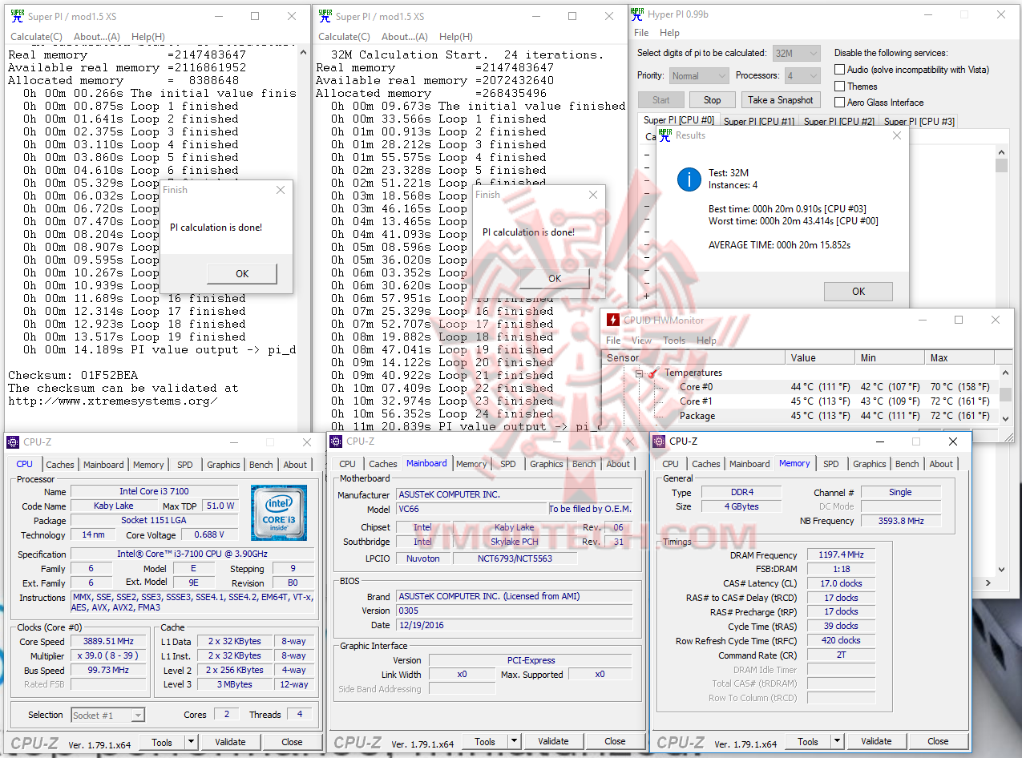Click the Hyper PI title bar icon
1022x758 pixels.
point(636,14)
